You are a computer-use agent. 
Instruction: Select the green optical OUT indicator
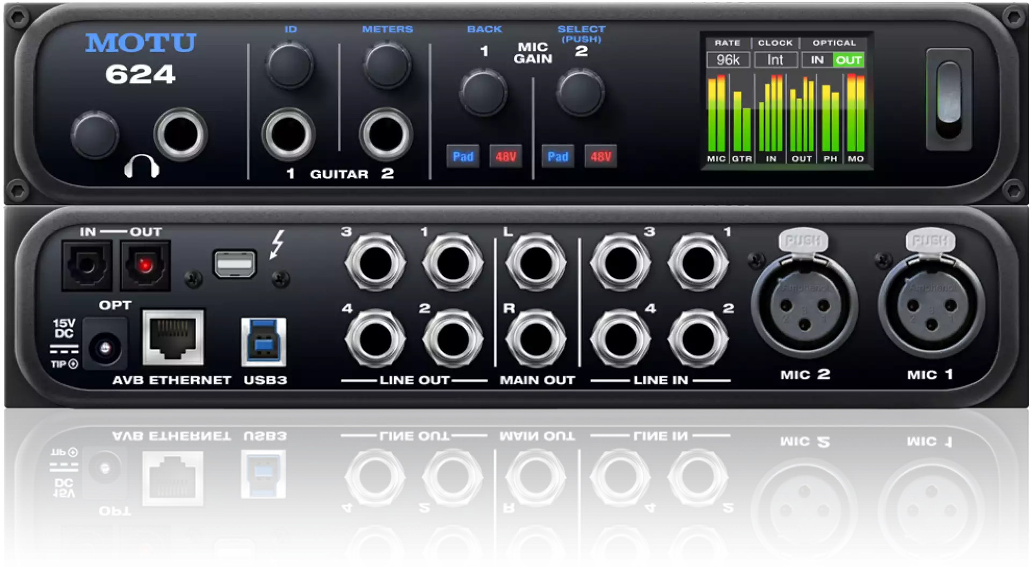point(848,60)
